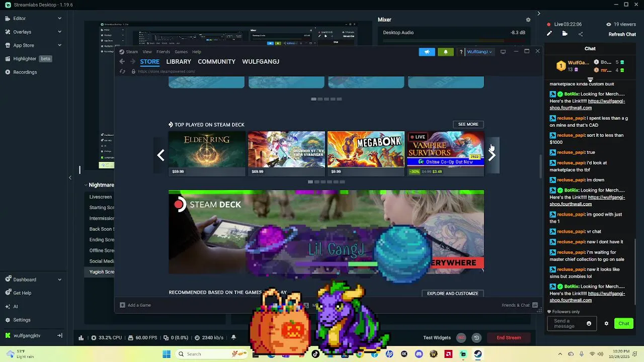644x362 pixels.
Task: Click the End Stream button
Action: [509, 337]
